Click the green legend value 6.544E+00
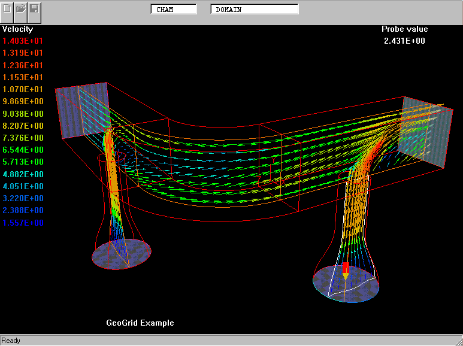Viewport: 463px width, 346px height. [x=23, y=150]
